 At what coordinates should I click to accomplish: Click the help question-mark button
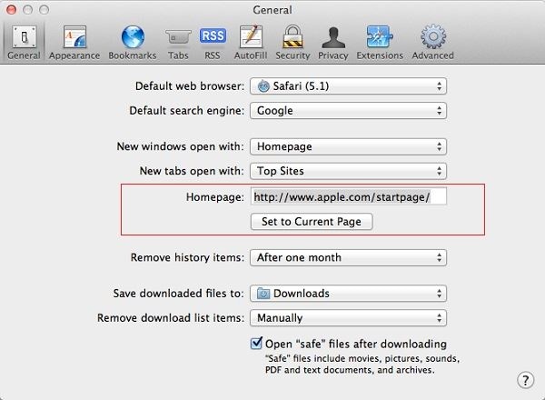click(525, 380)
